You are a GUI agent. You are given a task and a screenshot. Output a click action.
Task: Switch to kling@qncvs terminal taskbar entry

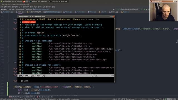[x=59, y=1]
